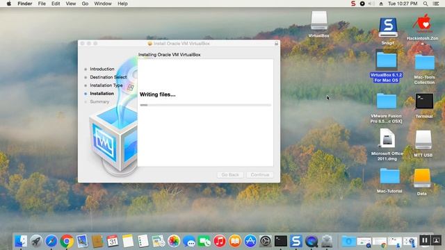Open Terminal icon in the Dock
Screen dimensions: 445x250
[x=281, y=241]
